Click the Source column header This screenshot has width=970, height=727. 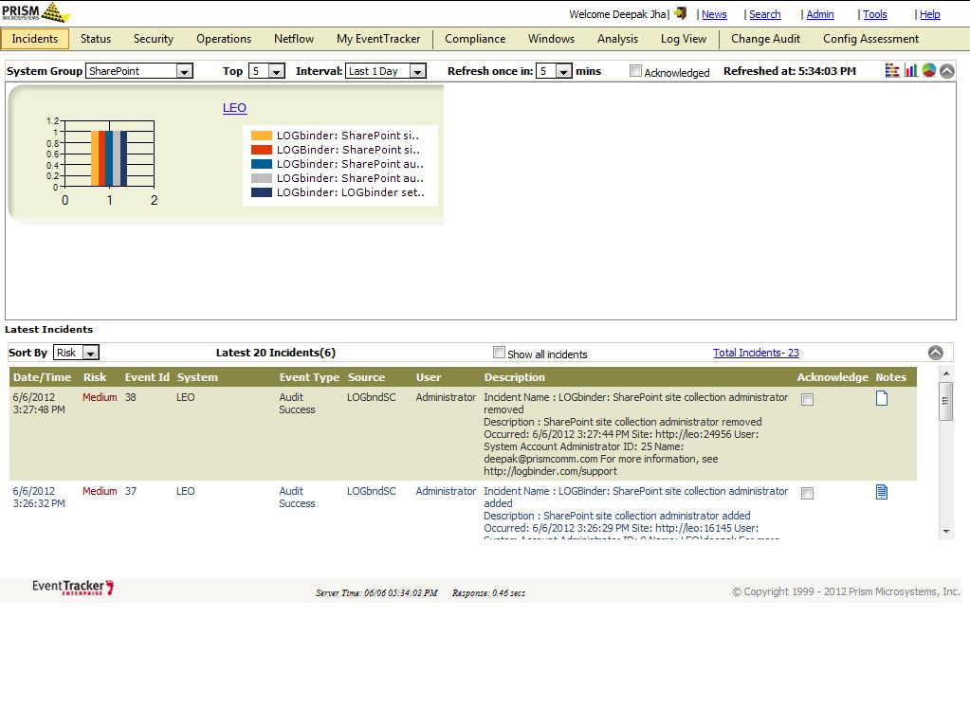(366, 377)
